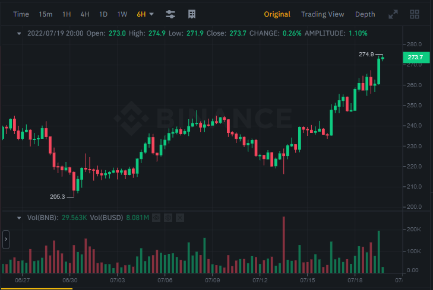Image resolution: width=433 pixels, height=290 pixels.
Task: Click the 07/12 date axis marker
Action: pos(260,281)
